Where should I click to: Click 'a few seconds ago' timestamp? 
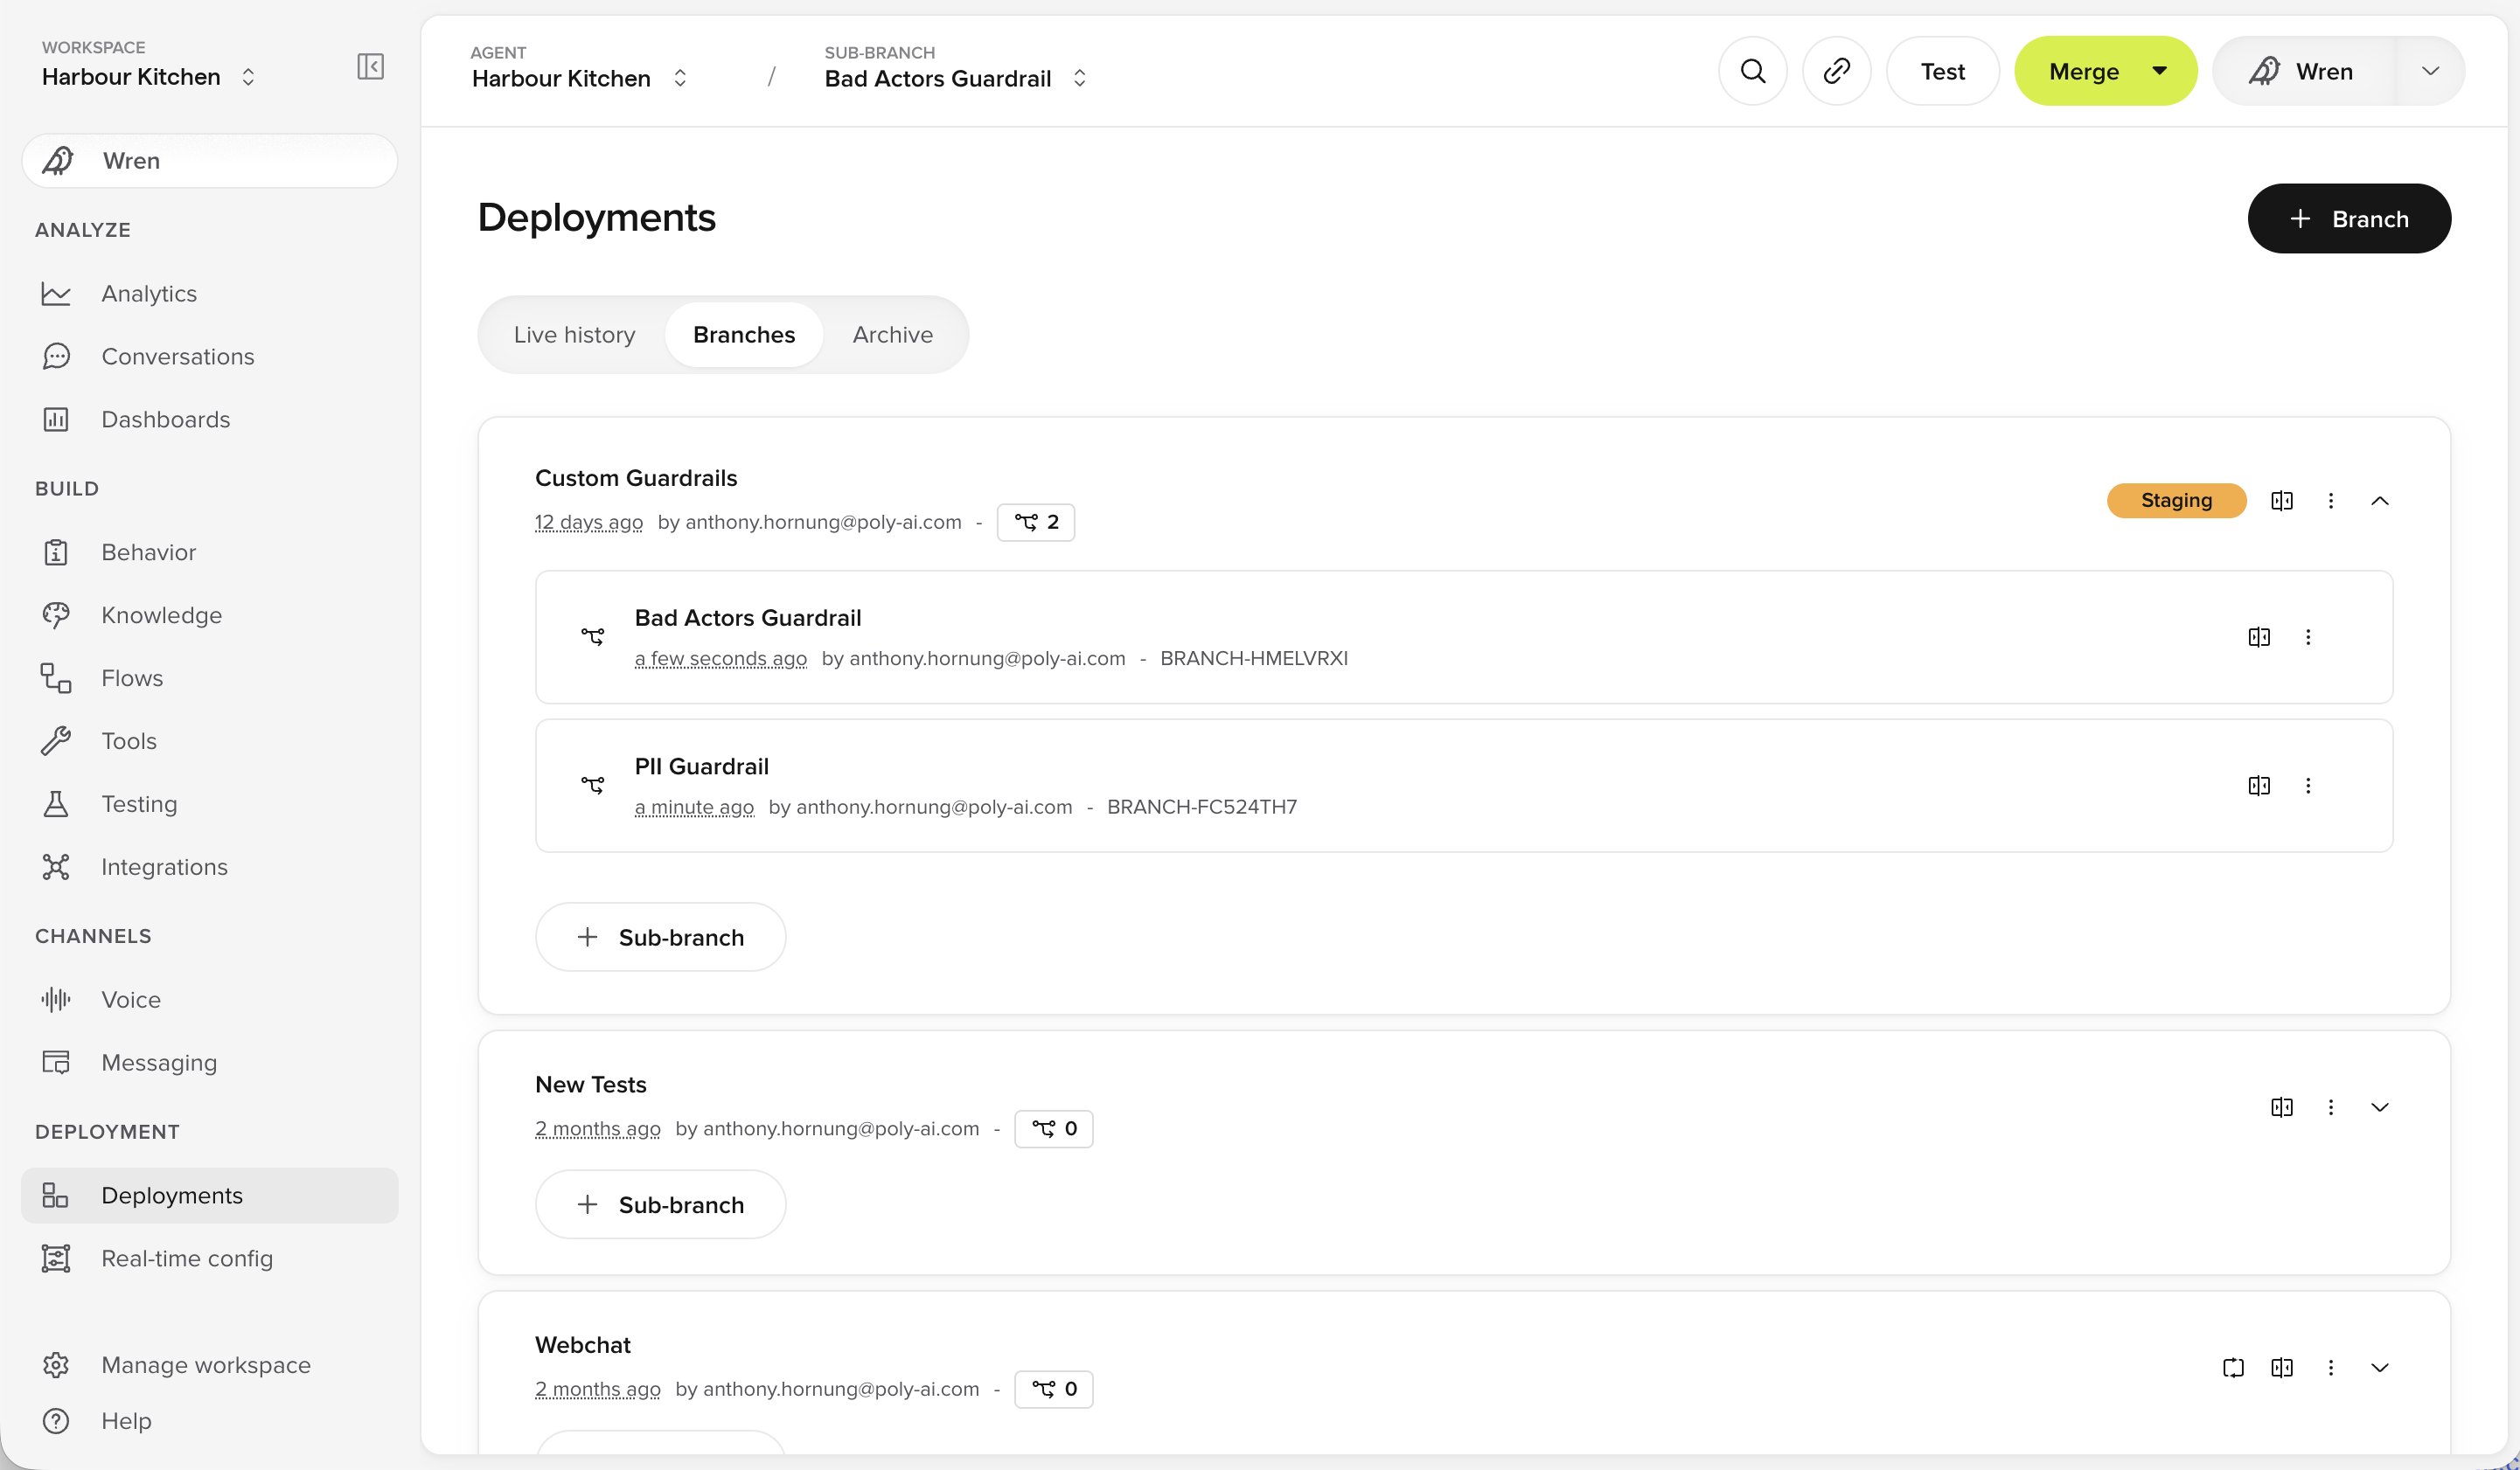(720, 659)
